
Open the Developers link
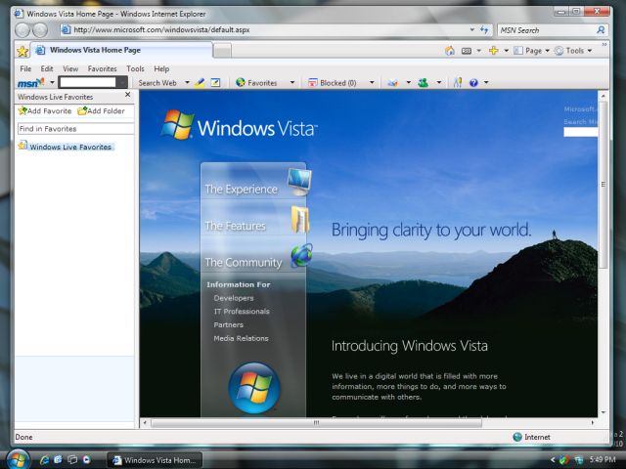[234, 298]
